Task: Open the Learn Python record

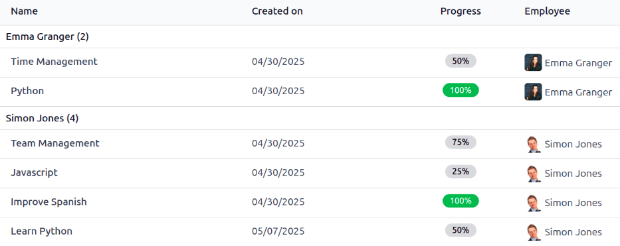Action: tap(41, 231)
